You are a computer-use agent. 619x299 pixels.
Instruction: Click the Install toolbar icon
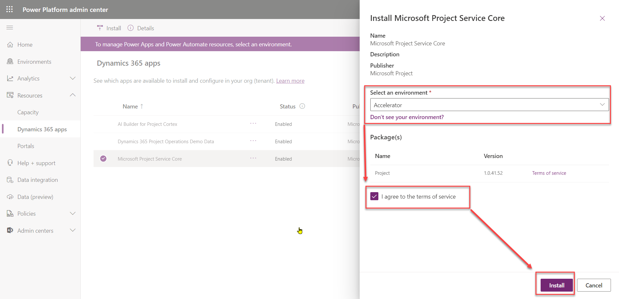(100, 28)
